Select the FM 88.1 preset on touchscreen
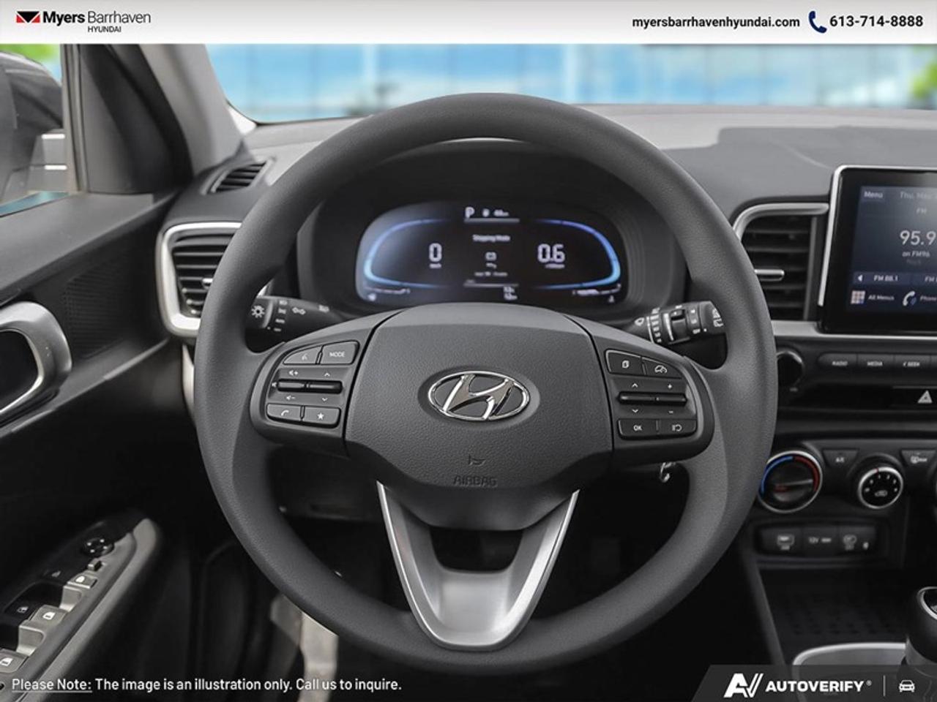Viewport: 937px width, 702px height. pos(884,278)
